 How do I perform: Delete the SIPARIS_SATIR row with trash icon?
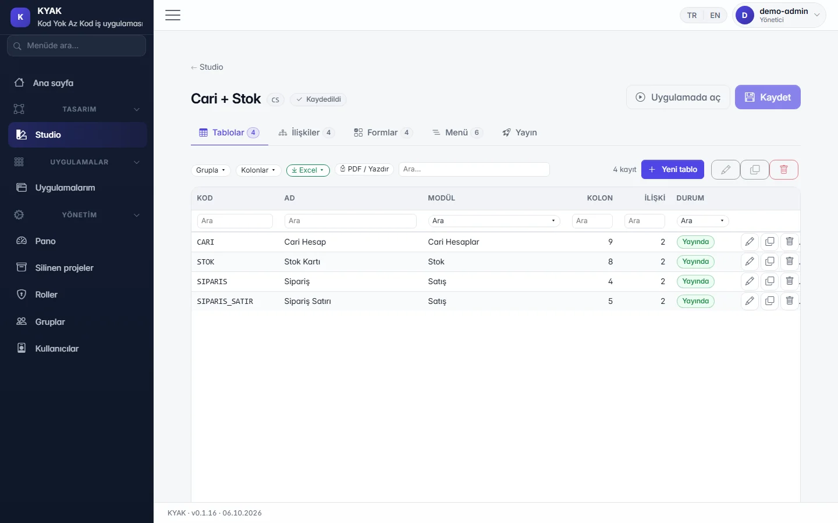789,301
